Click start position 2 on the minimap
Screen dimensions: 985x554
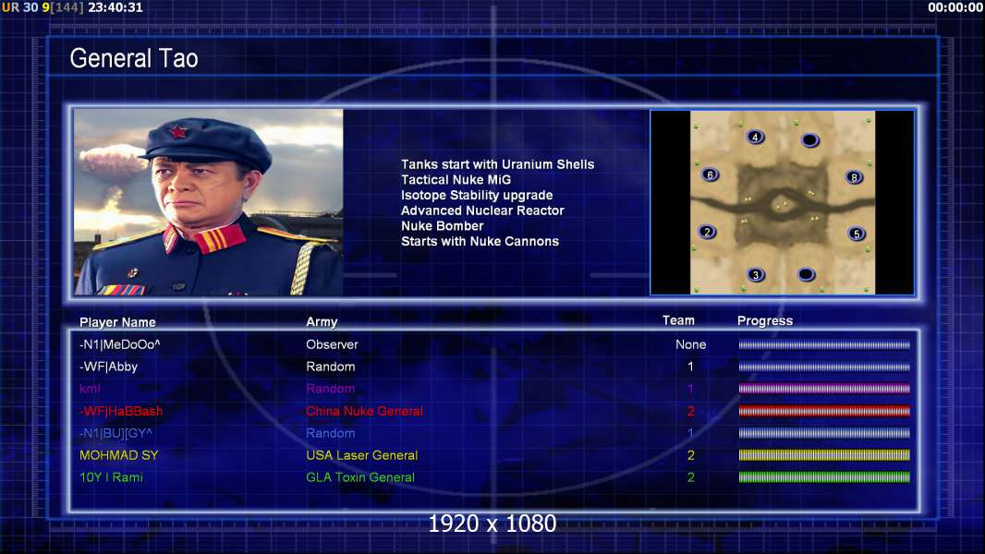708,232
